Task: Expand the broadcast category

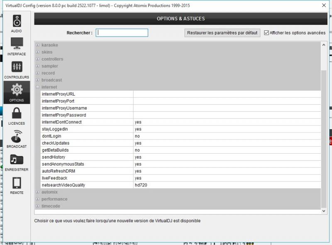Action: coord(37,80)
